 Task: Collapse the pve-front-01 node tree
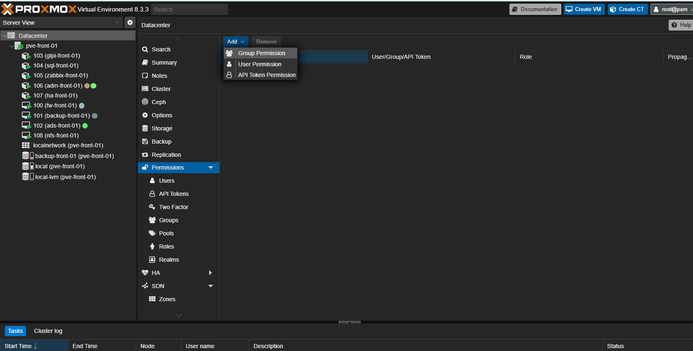click(x=11, y=46)
